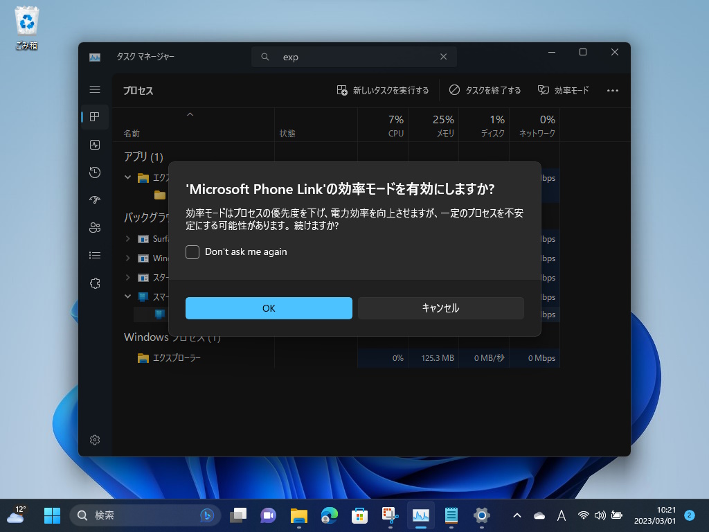Open the Performance view in the sidebar

(x=95, y=145)
